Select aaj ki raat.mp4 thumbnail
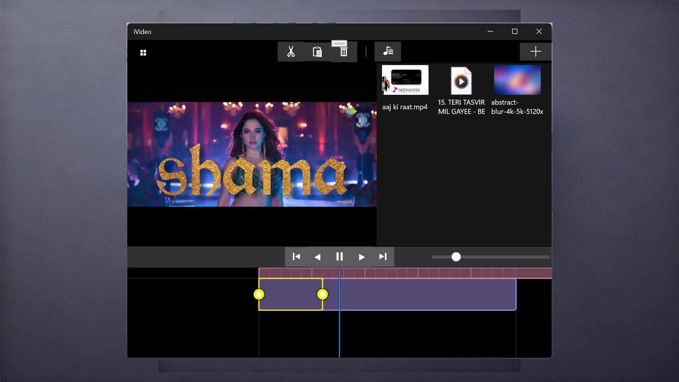Image resolution: width=679 pixels, height=382 pixels. pyautogui.click(x=405, y=80)
